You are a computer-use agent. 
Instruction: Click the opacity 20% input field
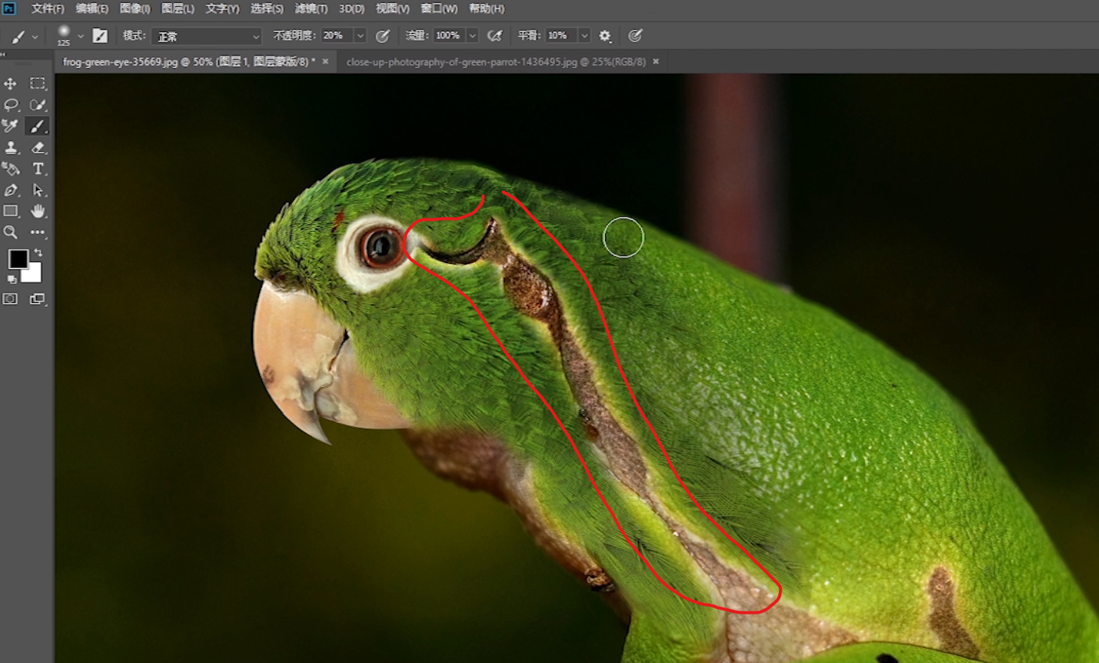click(x=337, y=36)
